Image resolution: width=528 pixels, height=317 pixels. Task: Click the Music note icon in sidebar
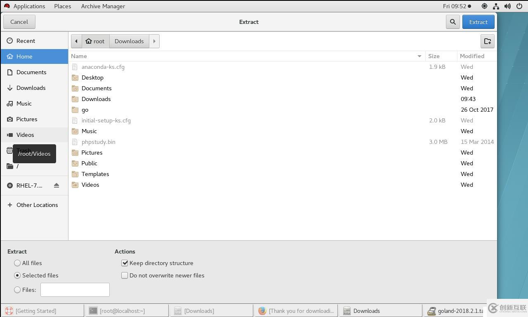tap(10, 103)
